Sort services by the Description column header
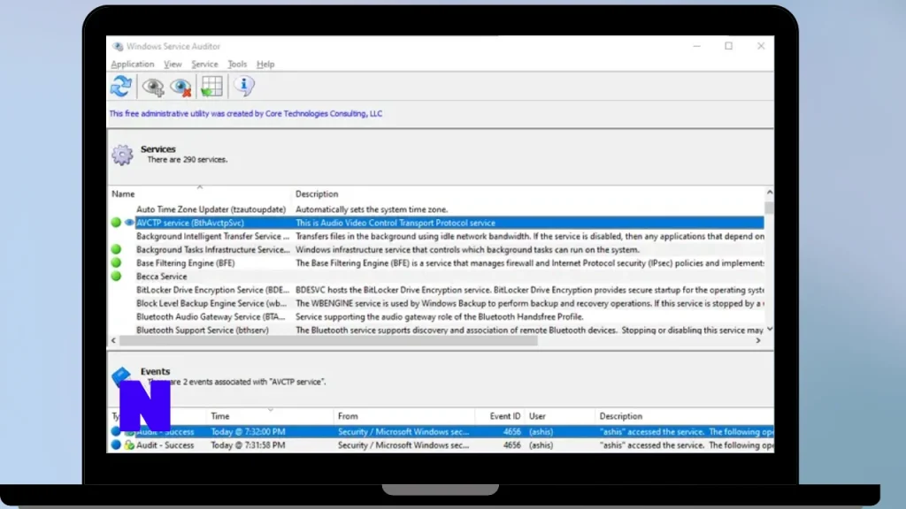The height and width of the screenshot is (509, 906). [528, 194]
